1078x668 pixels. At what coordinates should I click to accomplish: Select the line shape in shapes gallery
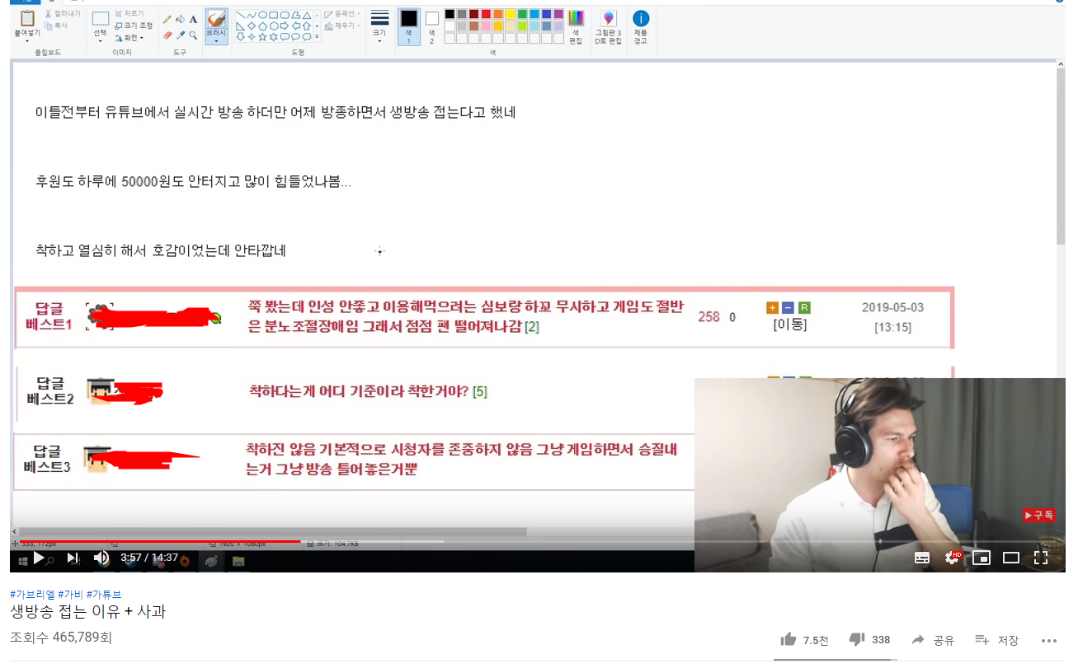(x=242, y=15)
